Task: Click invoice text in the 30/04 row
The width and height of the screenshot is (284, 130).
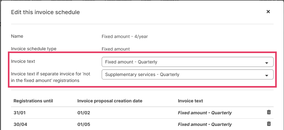Action: tap(205, 124)
